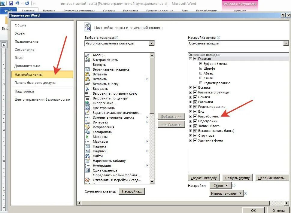Expand the Стили group
The height and width of the screenshot is (213, 291).
click(201, 78)
